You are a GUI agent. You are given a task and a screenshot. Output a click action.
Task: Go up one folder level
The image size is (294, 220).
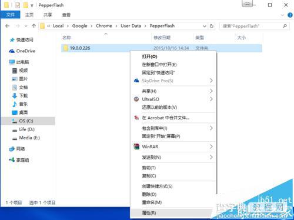pos(34,26)
